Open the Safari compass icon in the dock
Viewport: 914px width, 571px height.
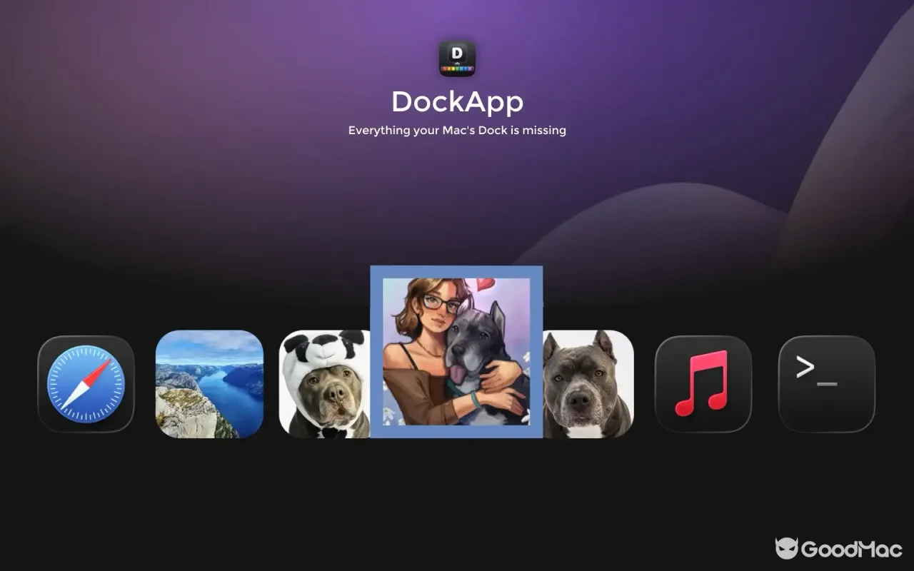tap(86, 384)
